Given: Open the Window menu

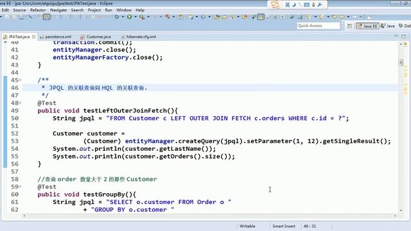Looking at the screenshot, I should click(124, 10).
